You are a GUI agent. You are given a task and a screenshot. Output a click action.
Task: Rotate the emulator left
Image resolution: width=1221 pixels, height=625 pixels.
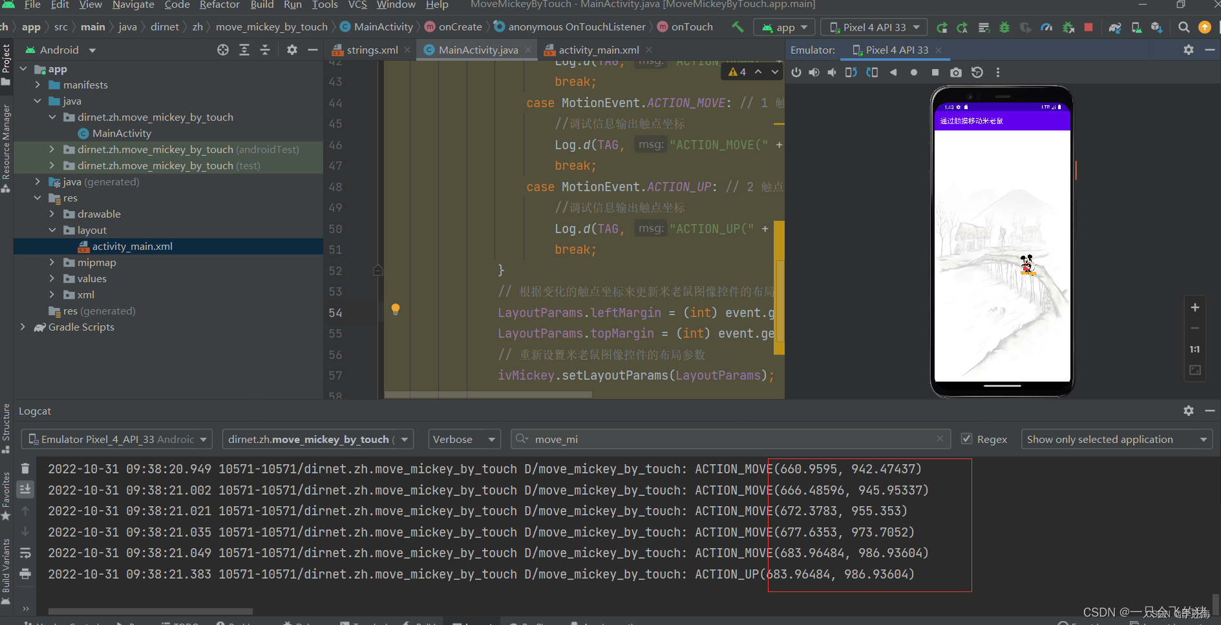(x=851, y=72)
